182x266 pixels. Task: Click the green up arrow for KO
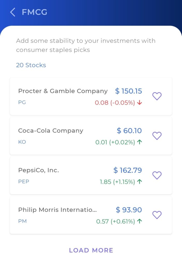140,142
